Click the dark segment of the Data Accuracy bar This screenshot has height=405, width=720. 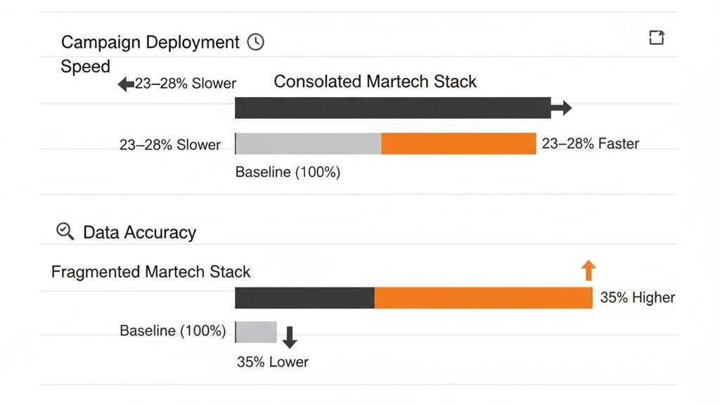coord(304,297)
